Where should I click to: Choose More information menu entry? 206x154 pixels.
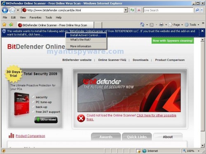point(86,46)
